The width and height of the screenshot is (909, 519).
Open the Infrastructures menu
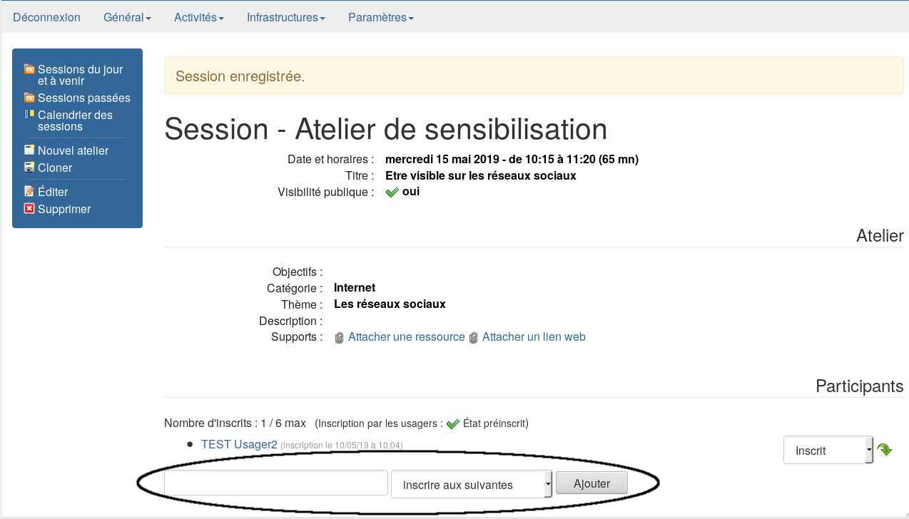coord(285,17)
